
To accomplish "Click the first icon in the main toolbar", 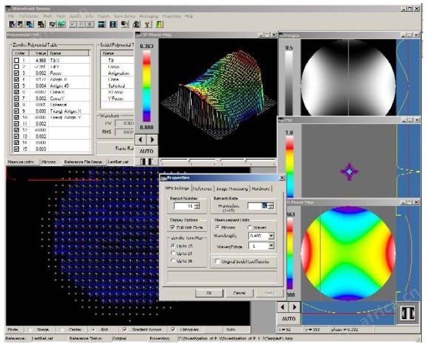I will click(x=12, y=25).
